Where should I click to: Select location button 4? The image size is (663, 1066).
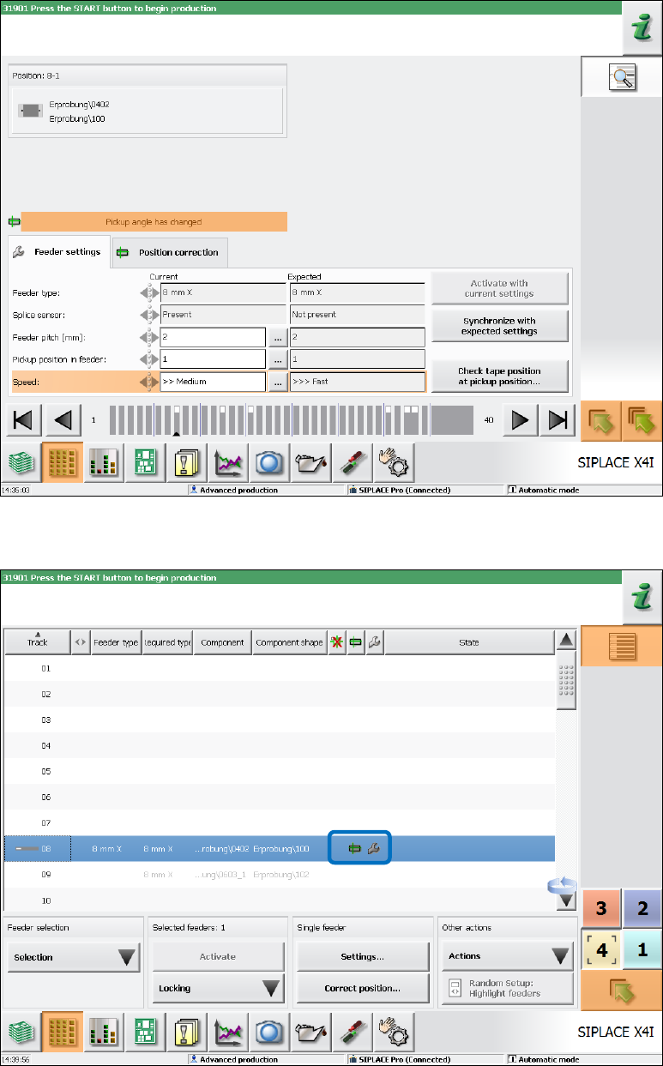(x=601, y=949)
